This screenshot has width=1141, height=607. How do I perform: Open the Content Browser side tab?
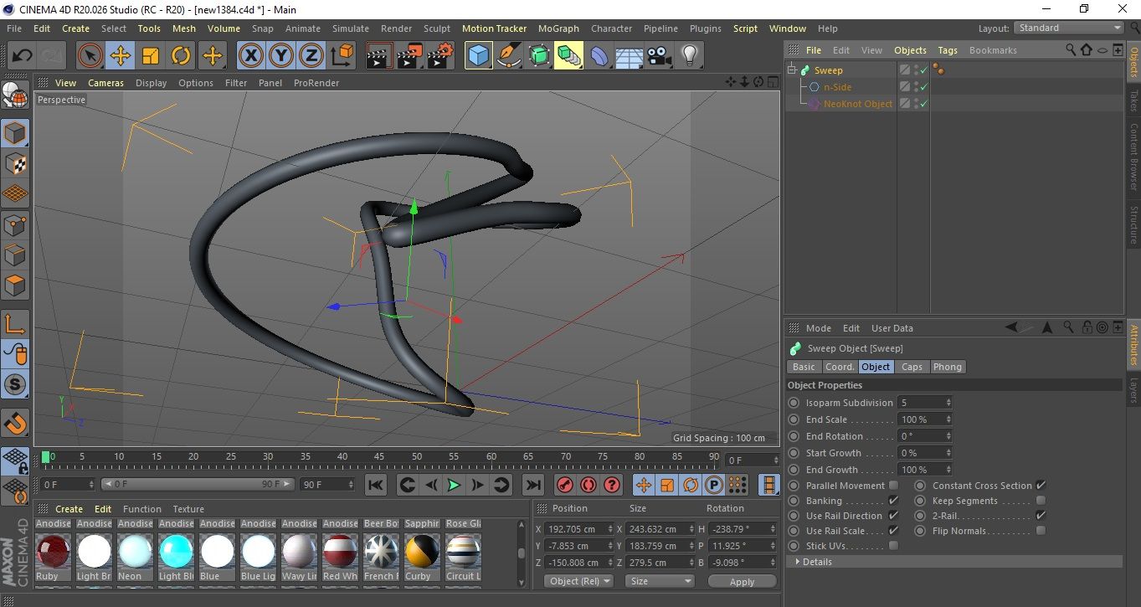pos(1133,157)
